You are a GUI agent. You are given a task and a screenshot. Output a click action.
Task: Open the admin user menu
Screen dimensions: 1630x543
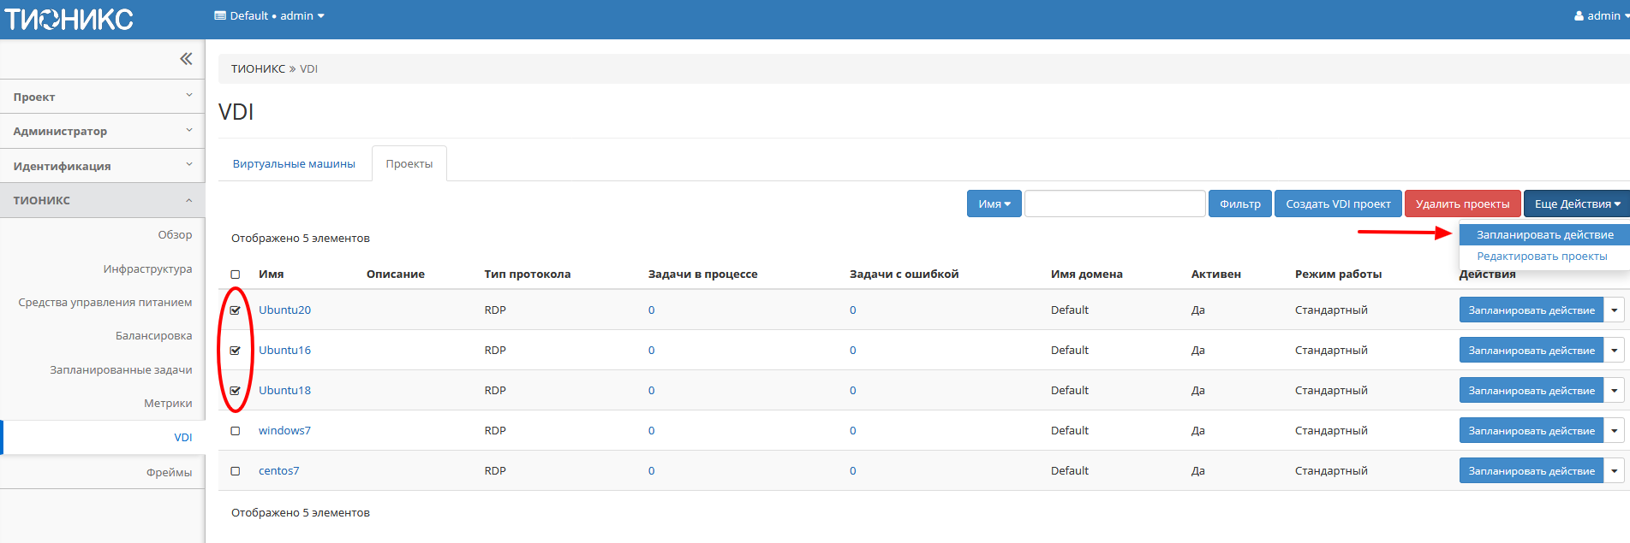click(1601, 15)
